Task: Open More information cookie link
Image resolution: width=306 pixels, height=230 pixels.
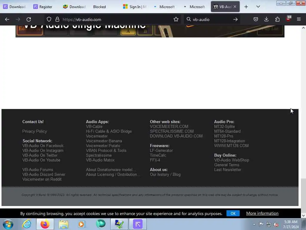Action: point(262,213)
